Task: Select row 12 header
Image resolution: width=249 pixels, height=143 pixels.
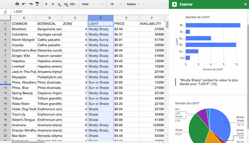Action: (x=5, y=82)
